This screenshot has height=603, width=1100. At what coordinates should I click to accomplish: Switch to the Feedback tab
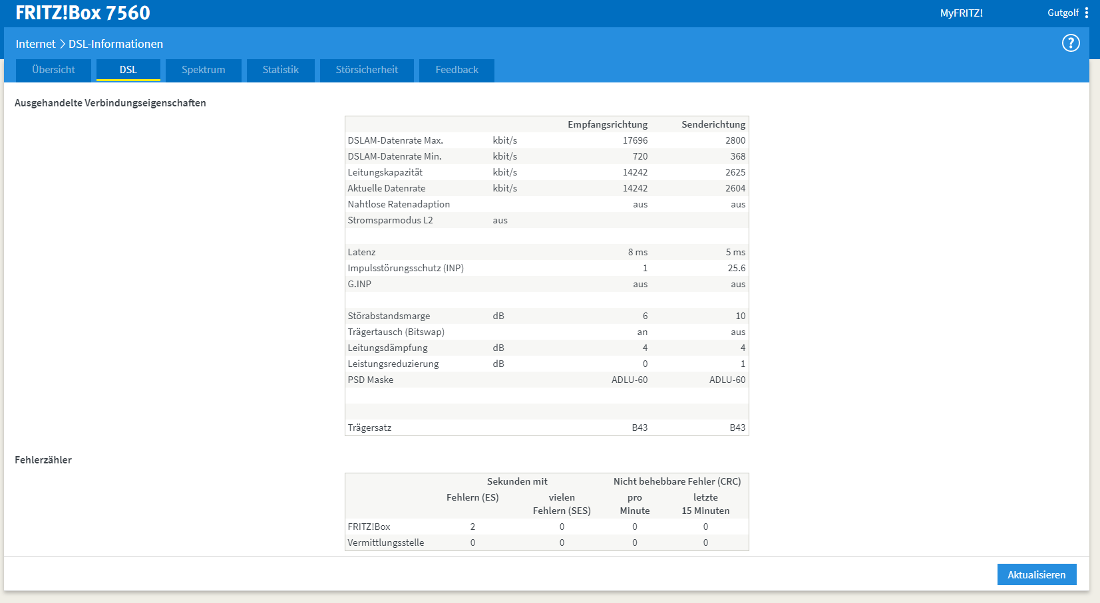(457, 70)
